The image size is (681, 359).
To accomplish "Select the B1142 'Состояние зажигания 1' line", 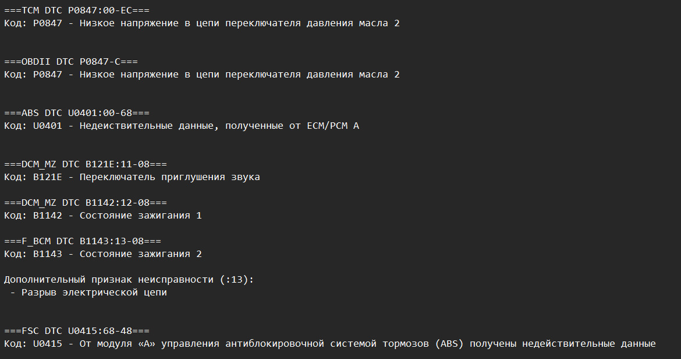I will click(102, 216).
